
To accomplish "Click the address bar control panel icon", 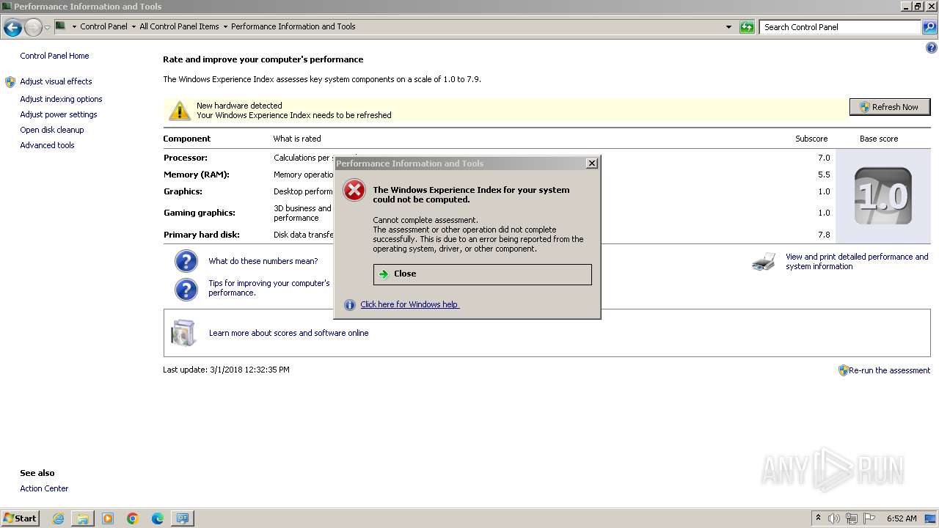I will coord(61,26).
